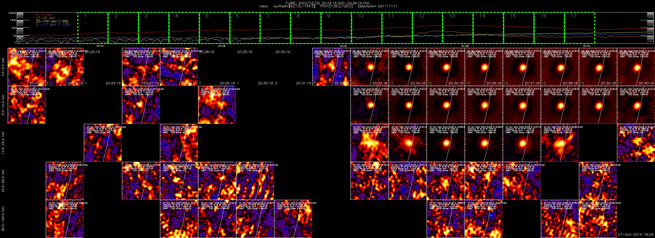Image resolution: width=655 pixels, height=238 pixels.
Task: Open 12.0-25.0 keV image for interval 11
Action: point(407,143)
